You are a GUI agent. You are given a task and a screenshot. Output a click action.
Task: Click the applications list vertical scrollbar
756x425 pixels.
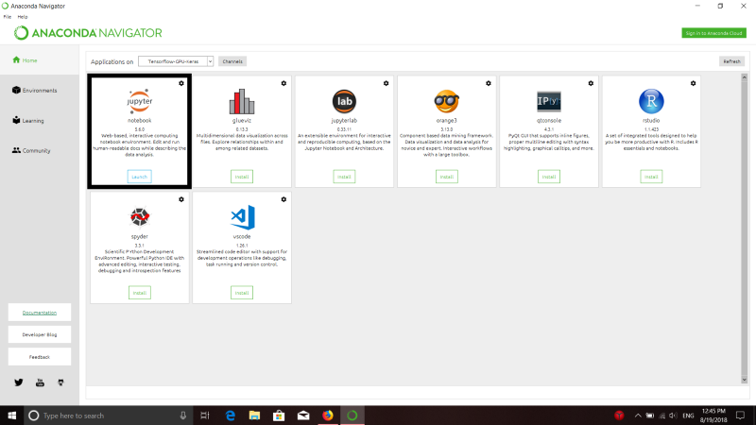coord(744,229)
